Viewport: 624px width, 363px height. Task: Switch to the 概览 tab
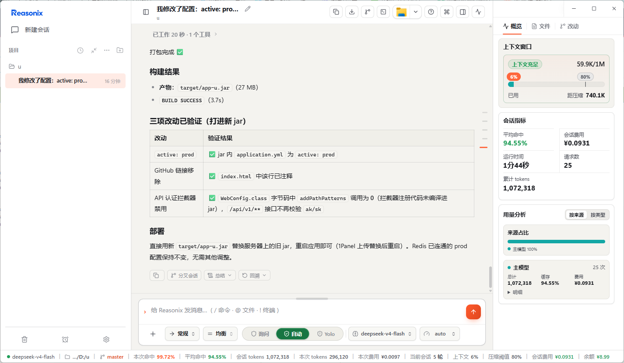tap(512, 26)
